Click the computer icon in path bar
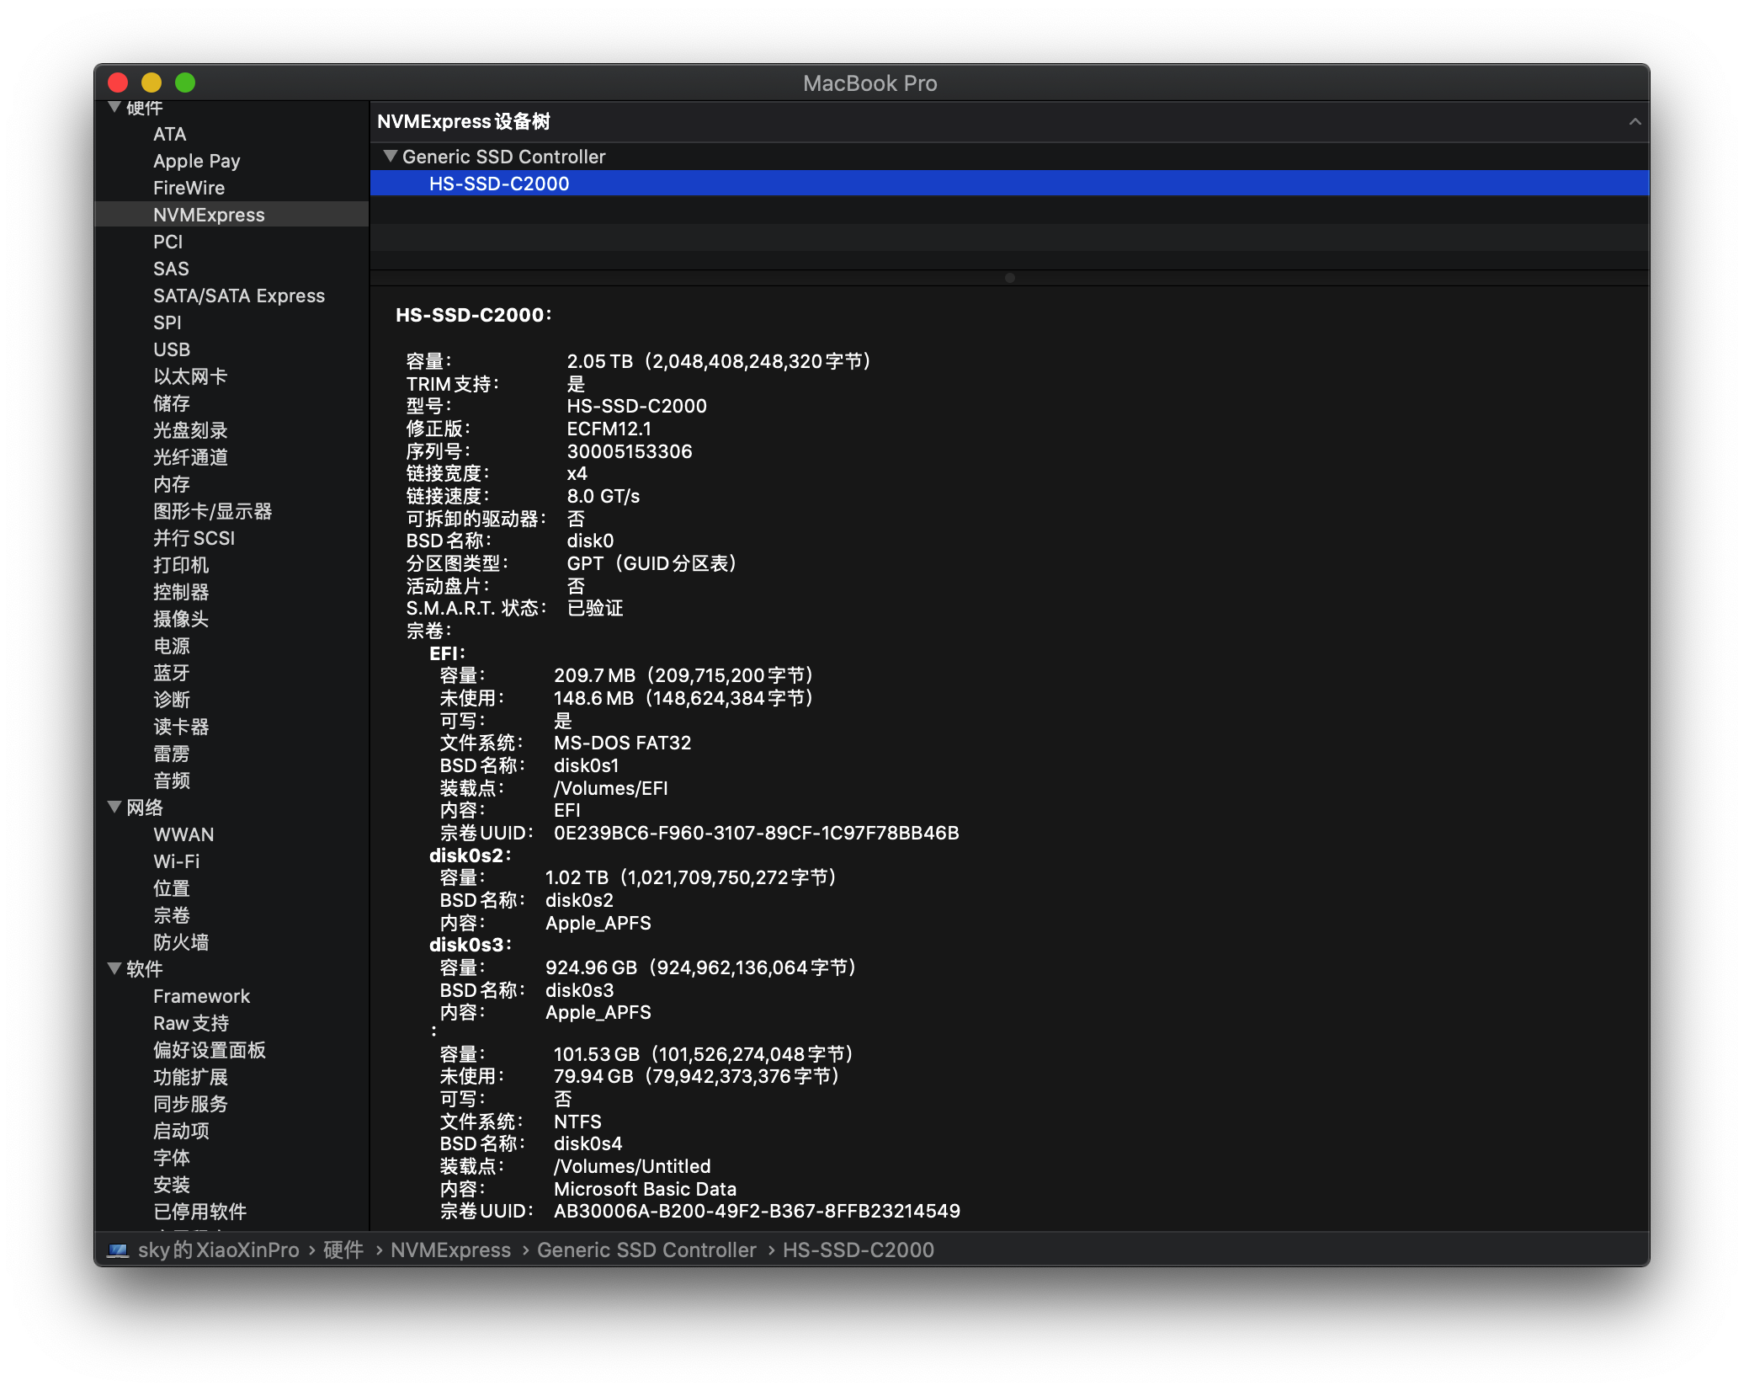Viewport: 1744px width, 1391px height. click(x=119, y=1251)
